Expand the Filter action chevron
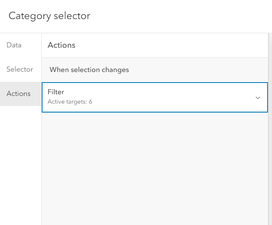 [258, 98]
